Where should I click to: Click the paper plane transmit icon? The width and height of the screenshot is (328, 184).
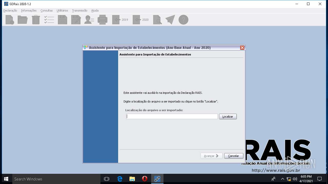tap(170, 20)
